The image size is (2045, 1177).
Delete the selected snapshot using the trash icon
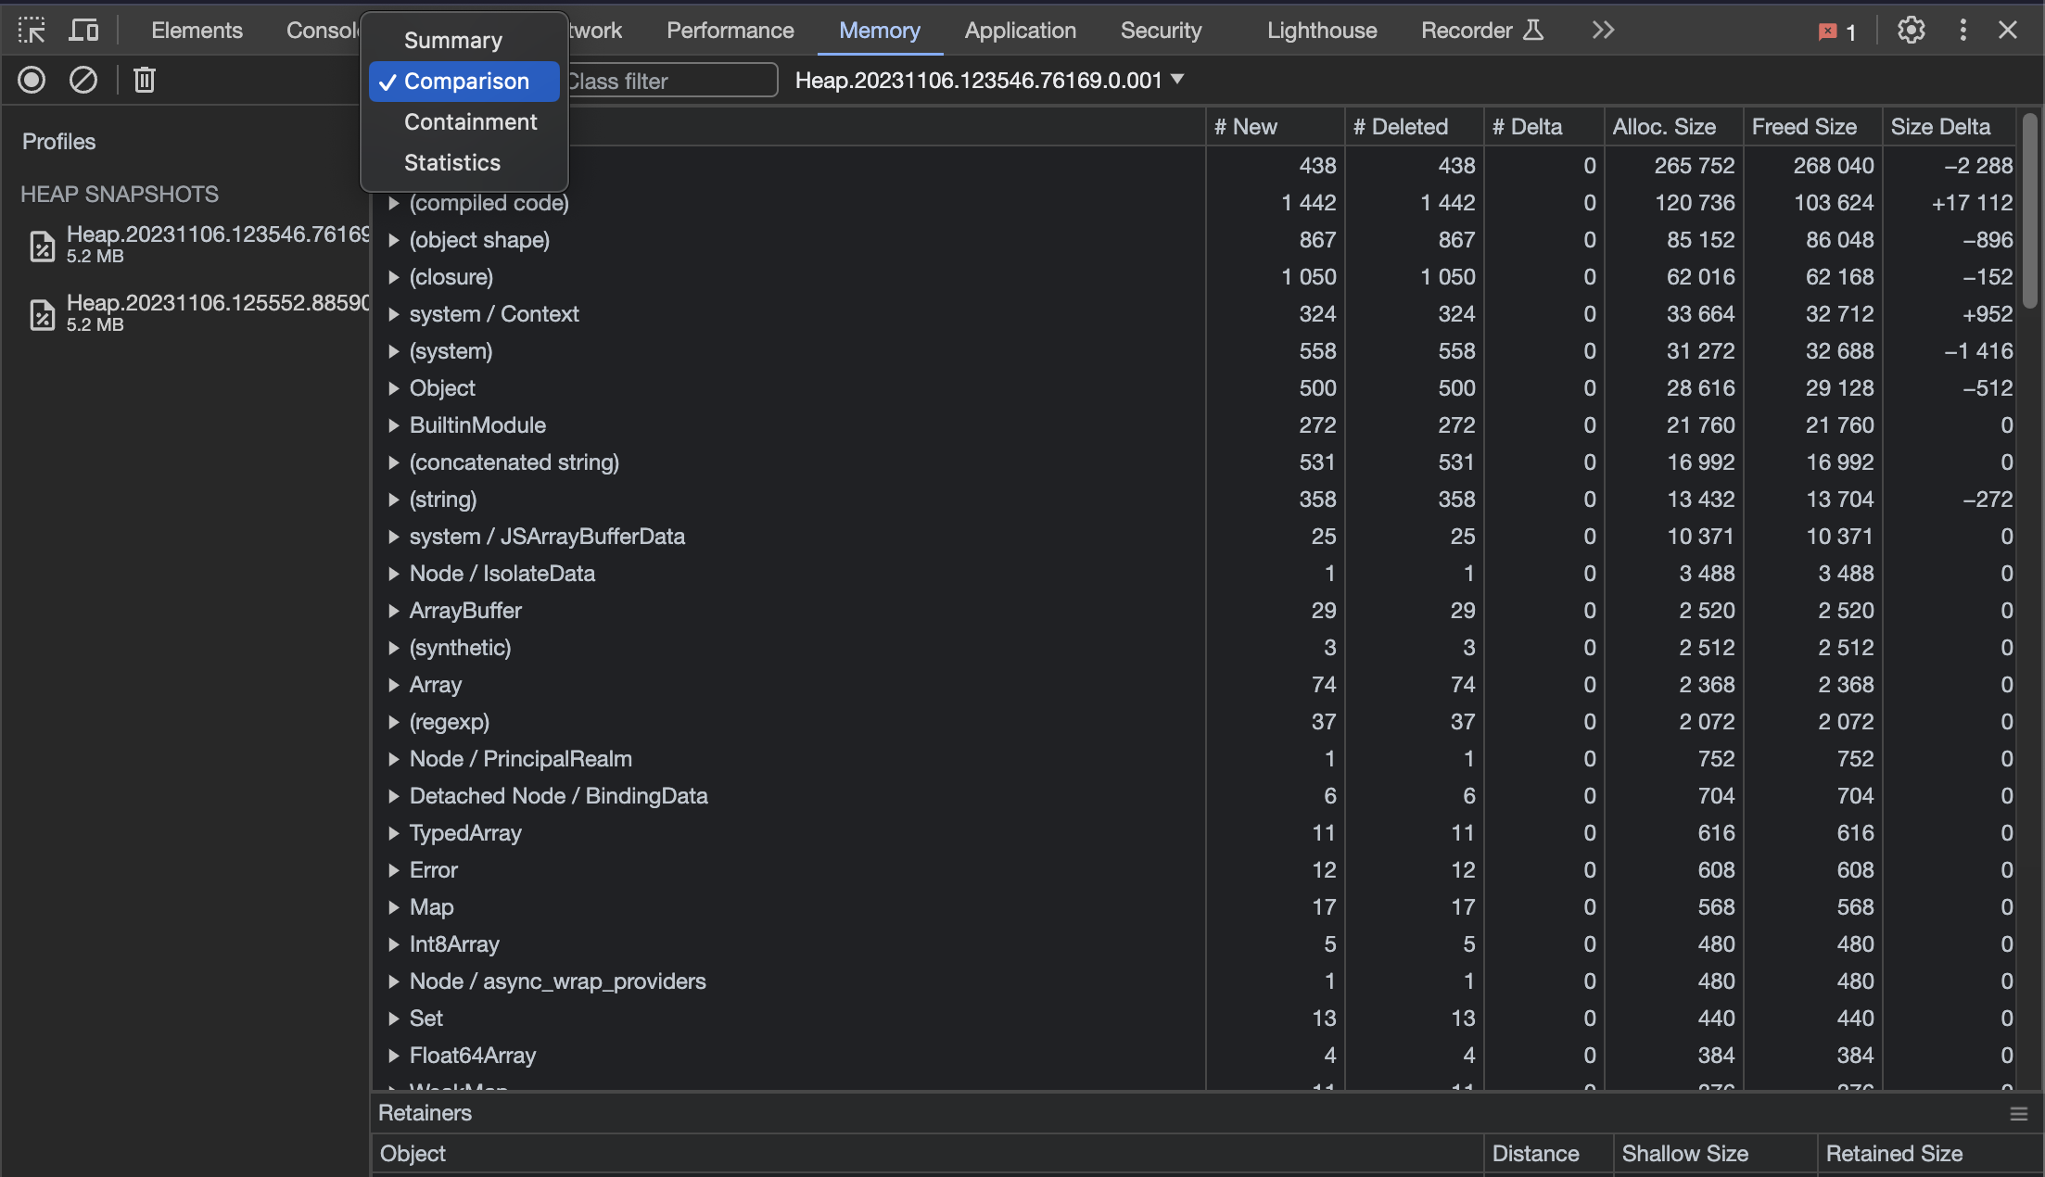click(x=144, y=80)
